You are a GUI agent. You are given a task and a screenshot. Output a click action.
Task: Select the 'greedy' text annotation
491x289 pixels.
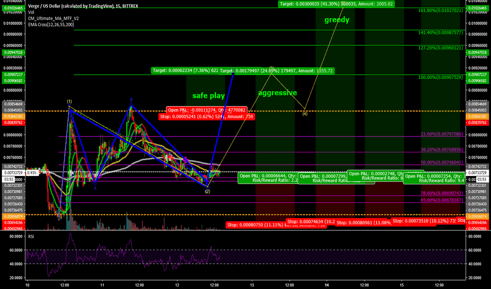(x=337, y=20)
